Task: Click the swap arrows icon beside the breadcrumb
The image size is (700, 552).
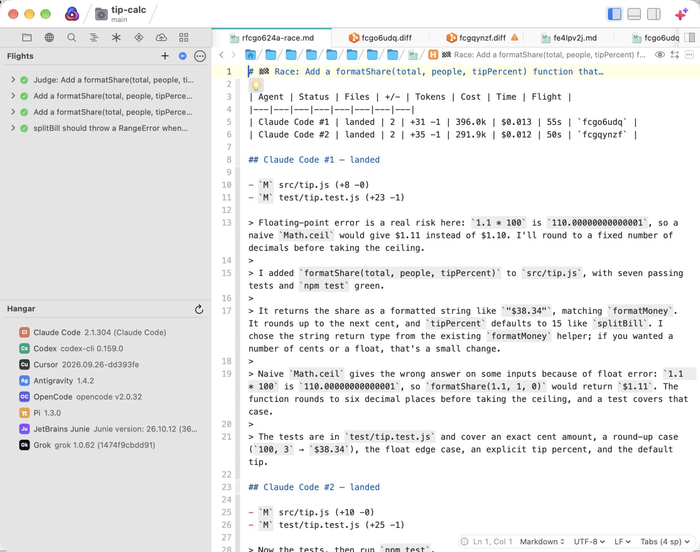Action: (x=675, y=55)
